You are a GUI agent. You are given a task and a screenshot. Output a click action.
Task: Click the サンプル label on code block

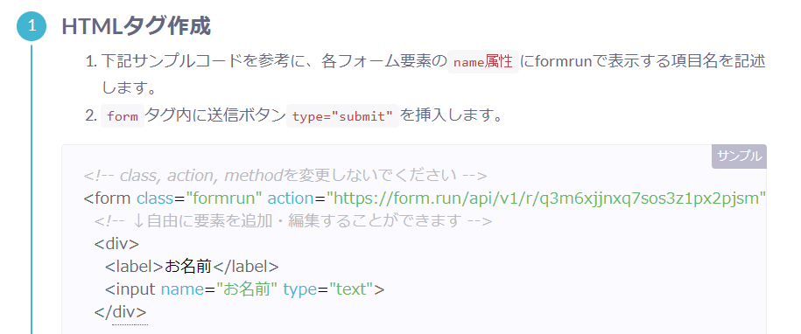click(739, 157)
